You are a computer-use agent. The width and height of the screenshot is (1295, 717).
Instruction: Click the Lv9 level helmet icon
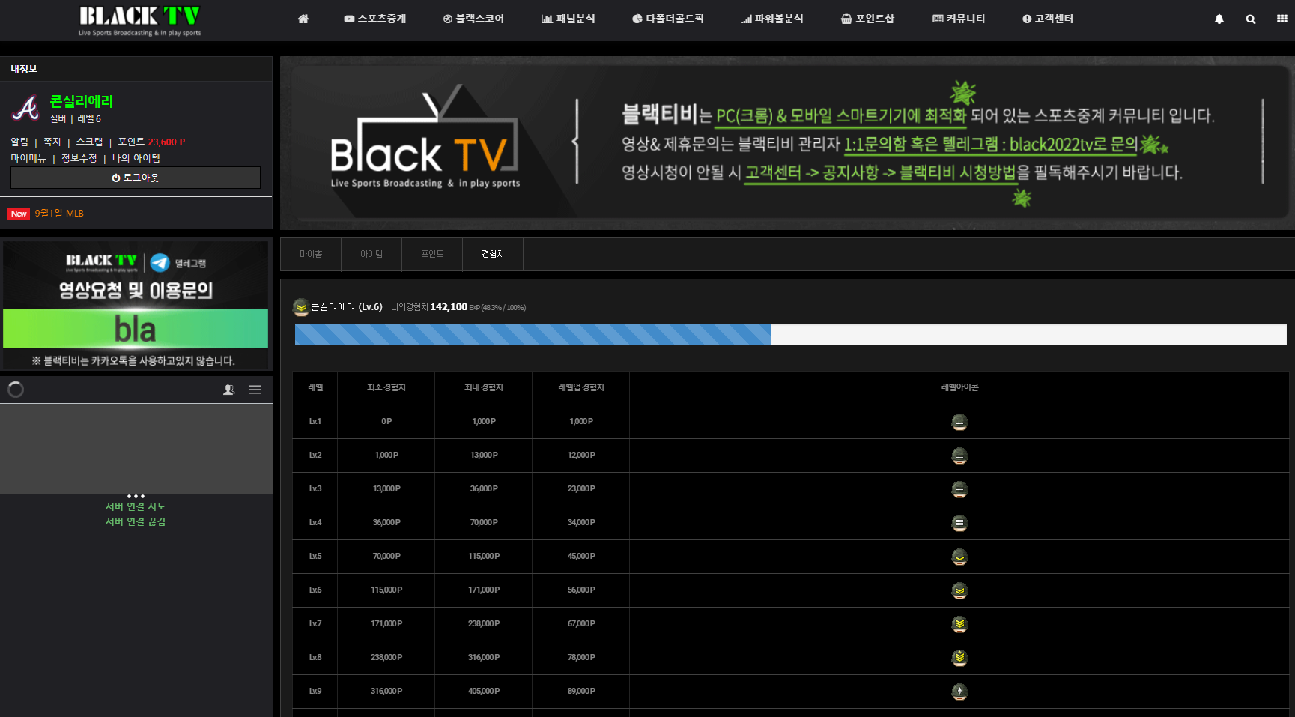click(x=959, y=692)
